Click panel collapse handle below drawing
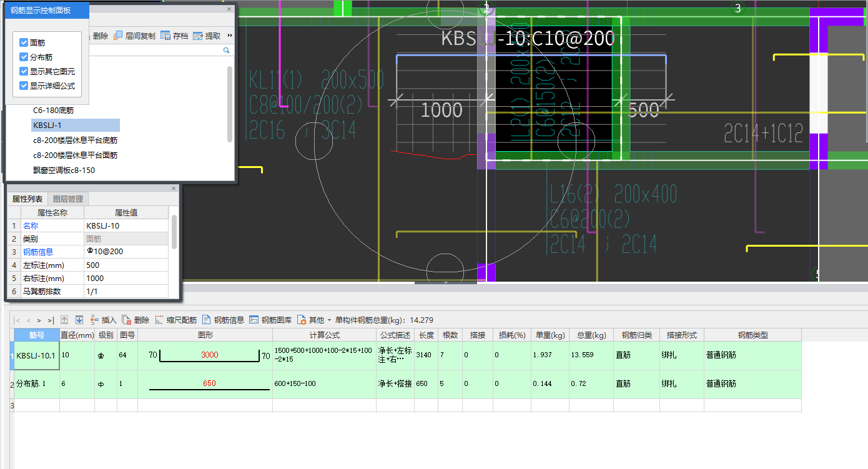The image size is (868, 469). (x=446, y=283)
